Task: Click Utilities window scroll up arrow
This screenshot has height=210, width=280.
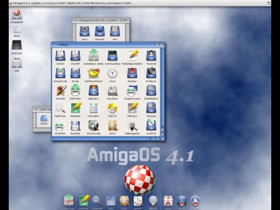Action: (163, 129)
